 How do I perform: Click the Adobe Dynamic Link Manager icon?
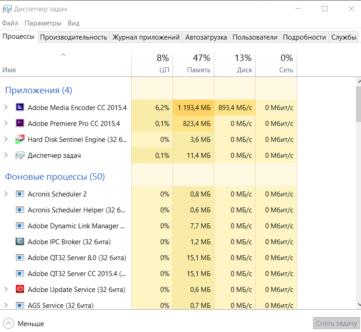tap(20, 226)
